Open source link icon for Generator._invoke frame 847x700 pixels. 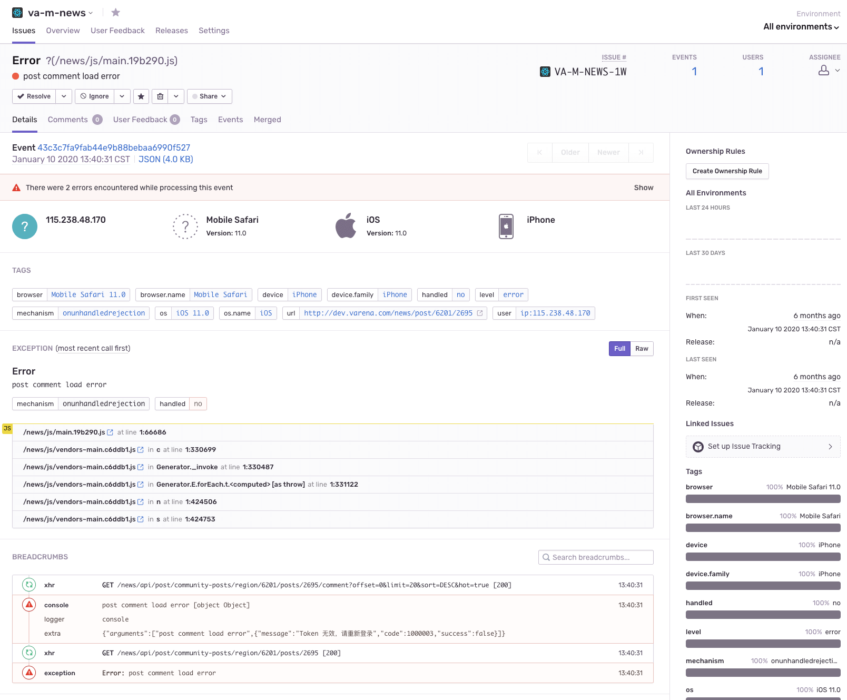(141, 467)
